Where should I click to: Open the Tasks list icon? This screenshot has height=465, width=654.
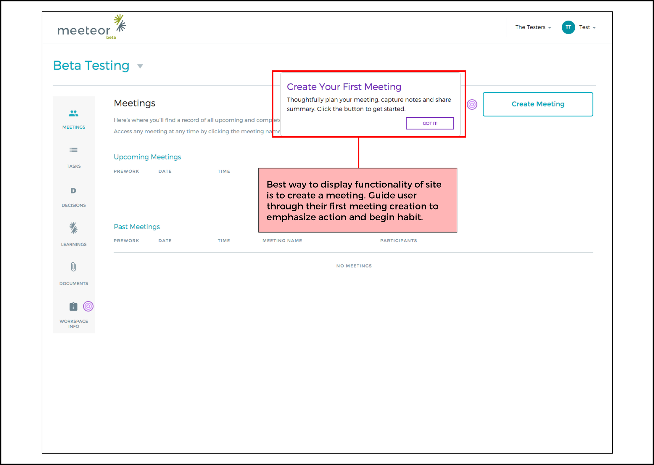tap(73, 150)
